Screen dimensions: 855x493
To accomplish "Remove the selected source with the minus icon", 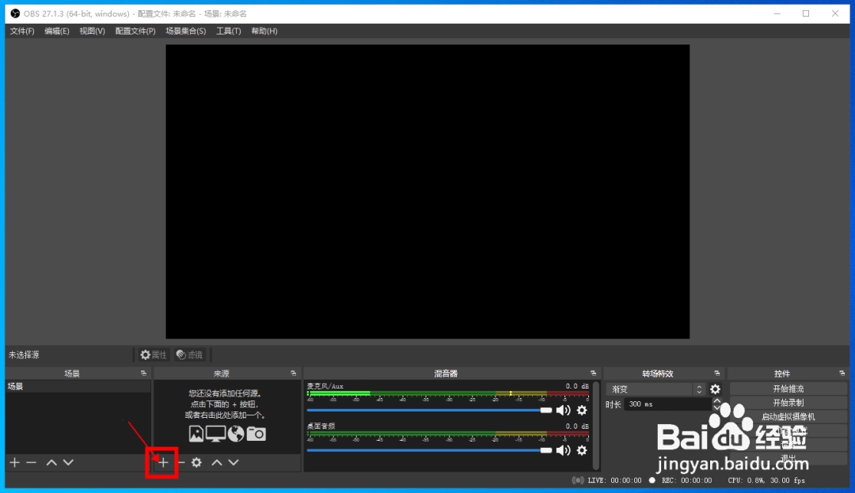I will click(181, 462).
